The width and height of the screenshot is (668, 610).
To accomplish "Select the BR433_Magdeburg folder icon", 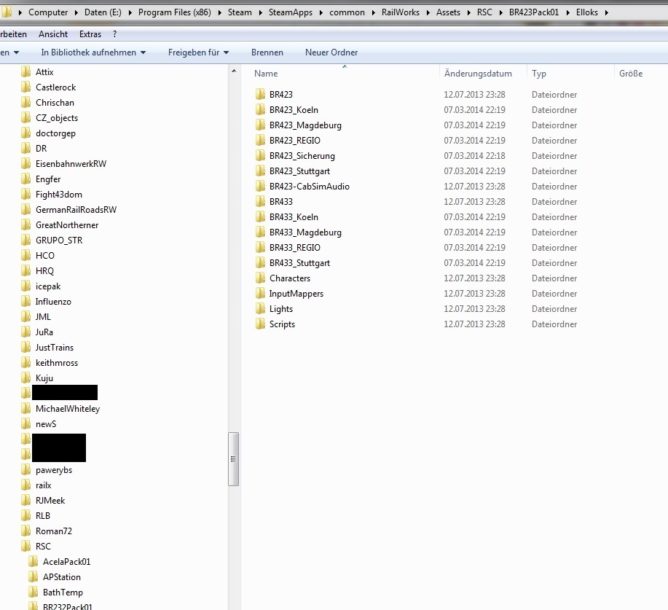I will [x=260, y=232].
